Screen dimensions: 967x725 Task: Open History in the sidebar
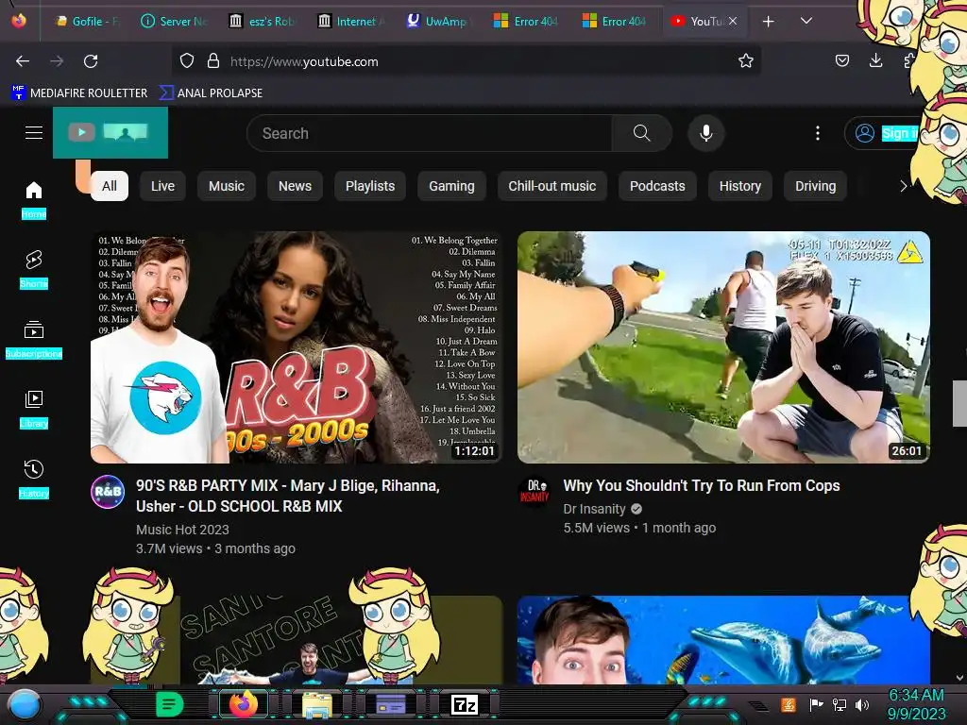[x=34, y=479]
